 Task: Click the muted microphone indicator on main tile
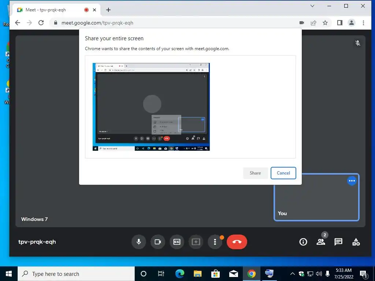coord(358,43)
